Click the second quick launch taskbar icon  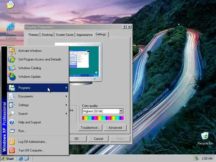click(x=27, y=158)
